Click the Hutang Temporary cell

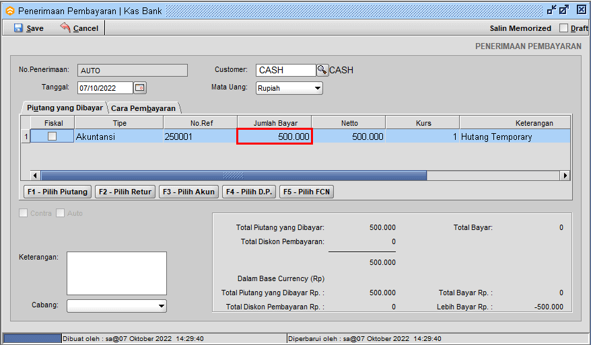tap(515, 137)
